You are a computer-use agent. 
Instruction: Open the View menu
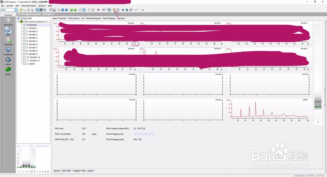click(18, 6)
